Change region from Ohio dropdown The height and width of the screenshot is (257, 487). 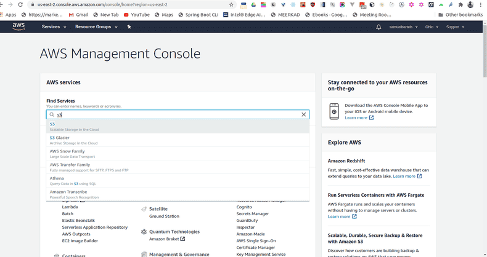point(432,27)
